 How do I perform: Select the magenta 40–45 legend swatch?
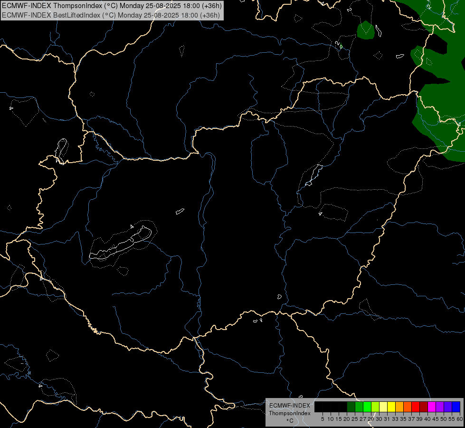432,407
